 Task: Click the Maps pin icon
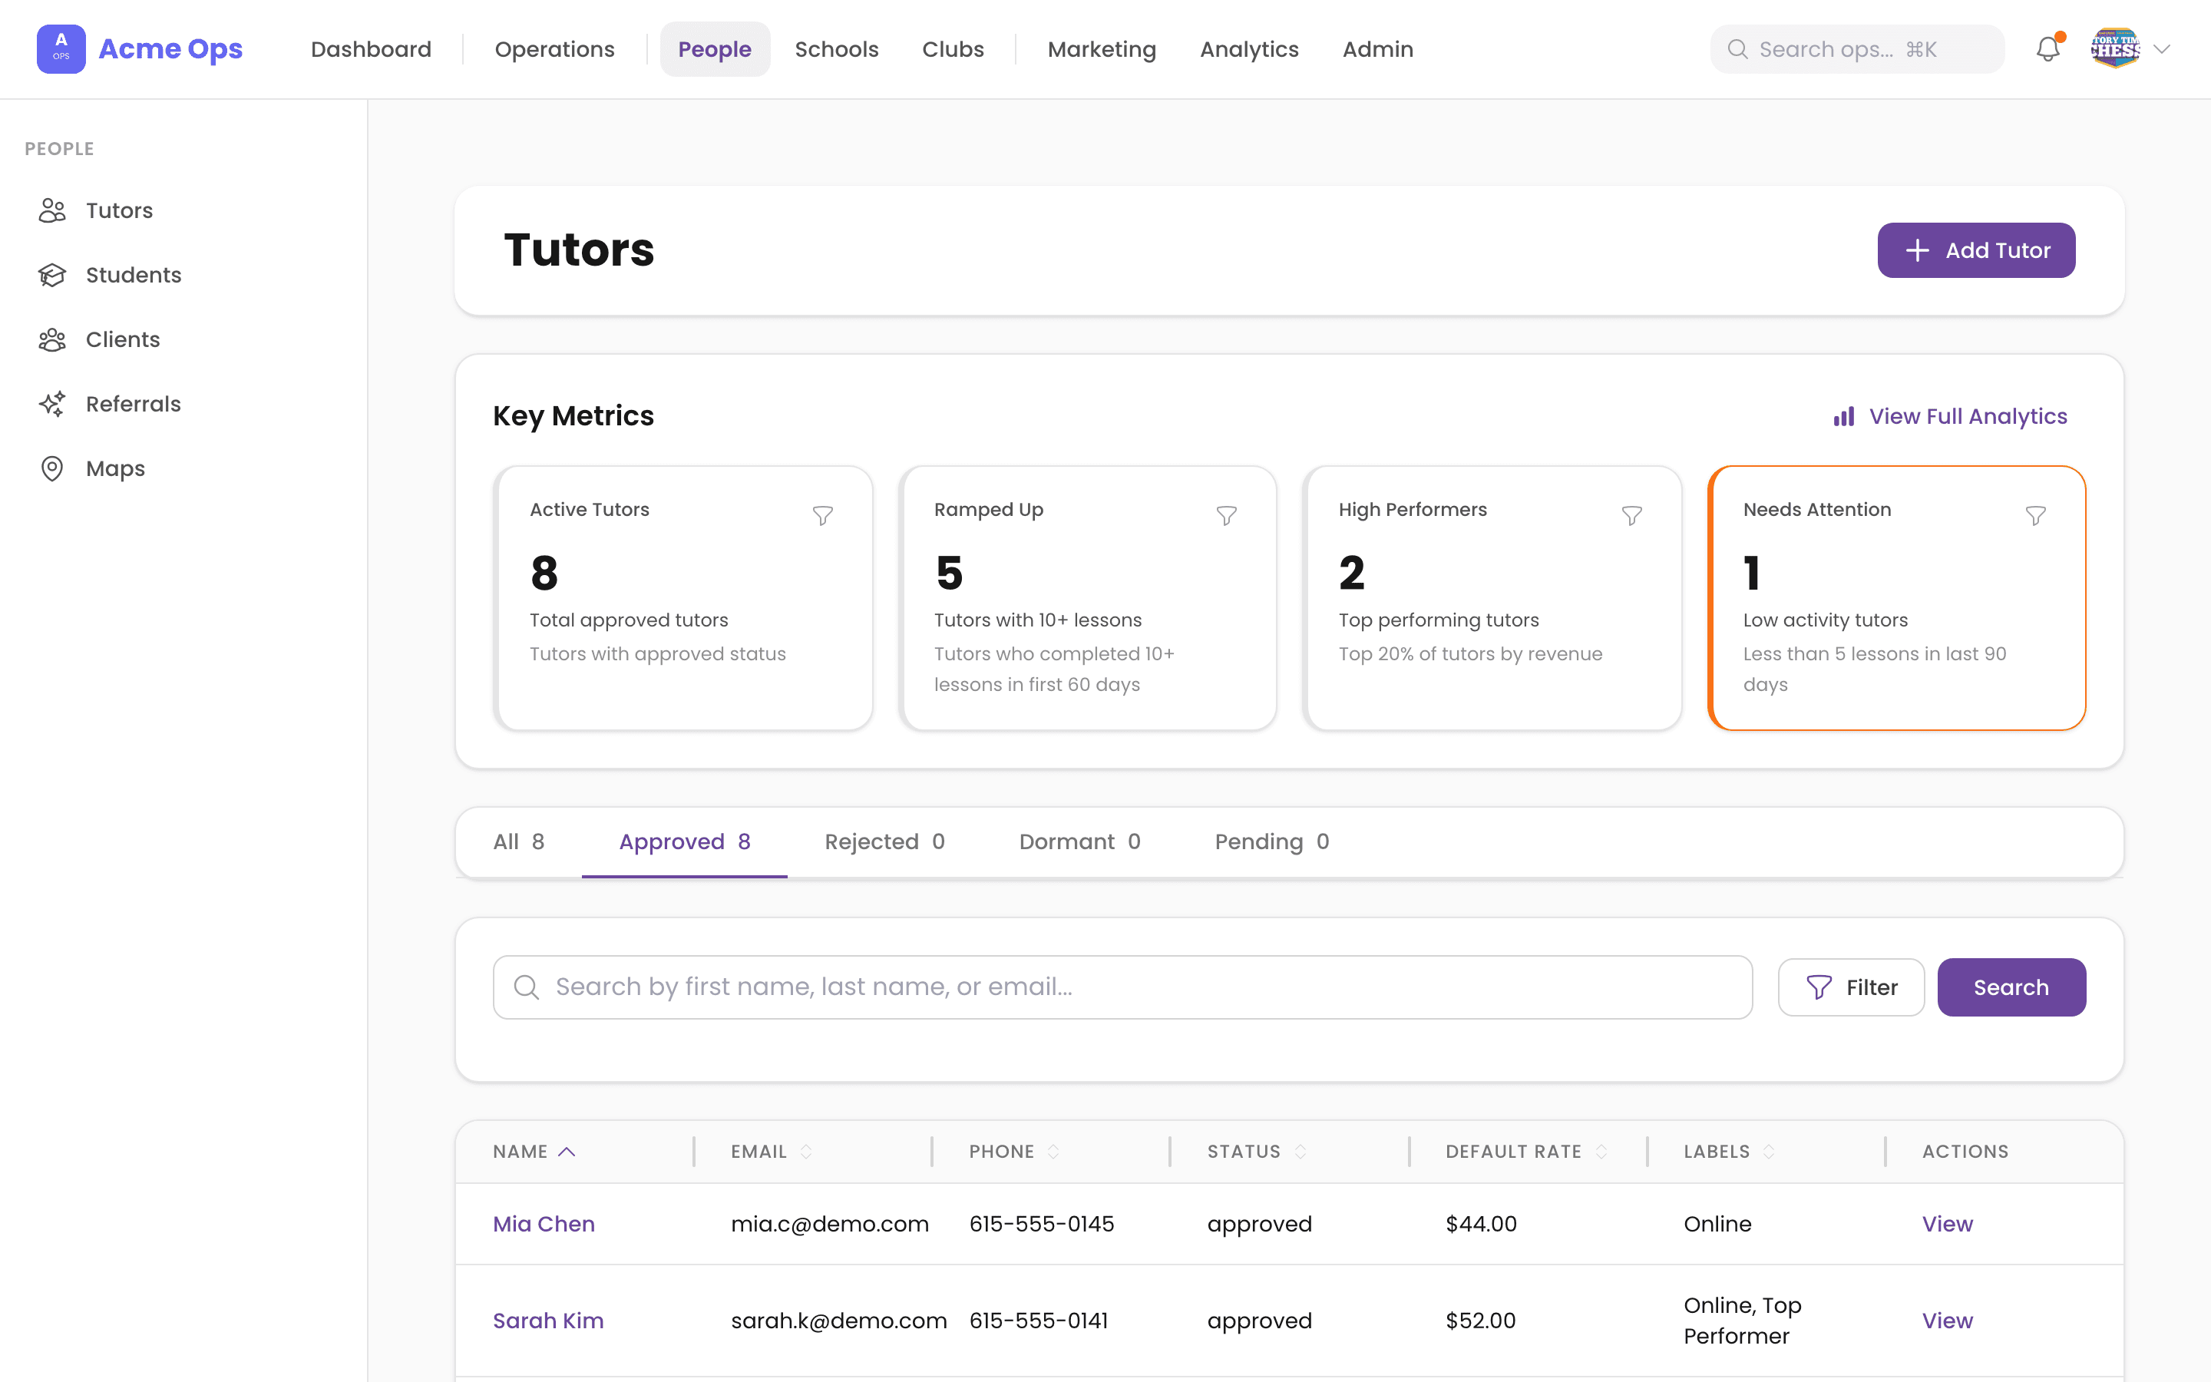(x=52, y=469)
